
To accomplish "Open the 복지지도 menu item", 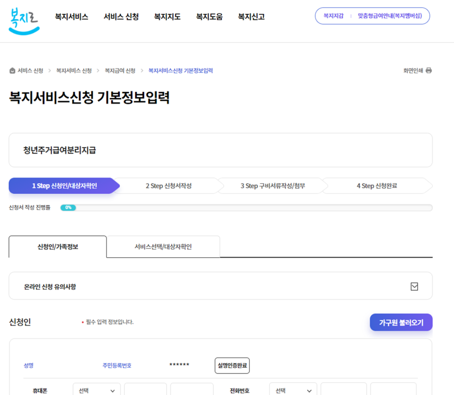I will (x=167, y=16).
